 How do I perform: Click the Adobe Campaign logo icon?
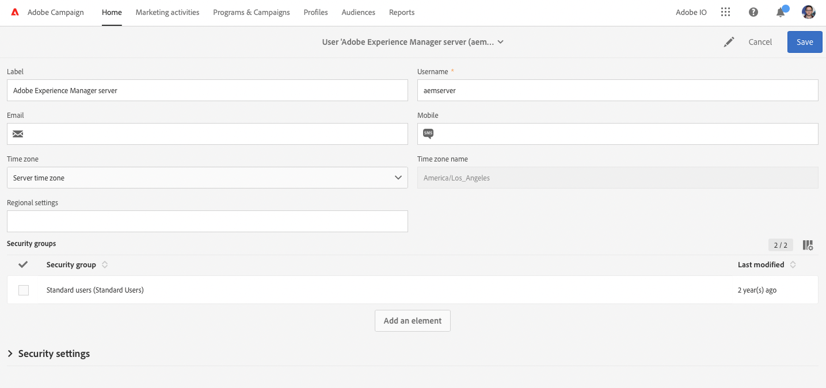[15, 12]
